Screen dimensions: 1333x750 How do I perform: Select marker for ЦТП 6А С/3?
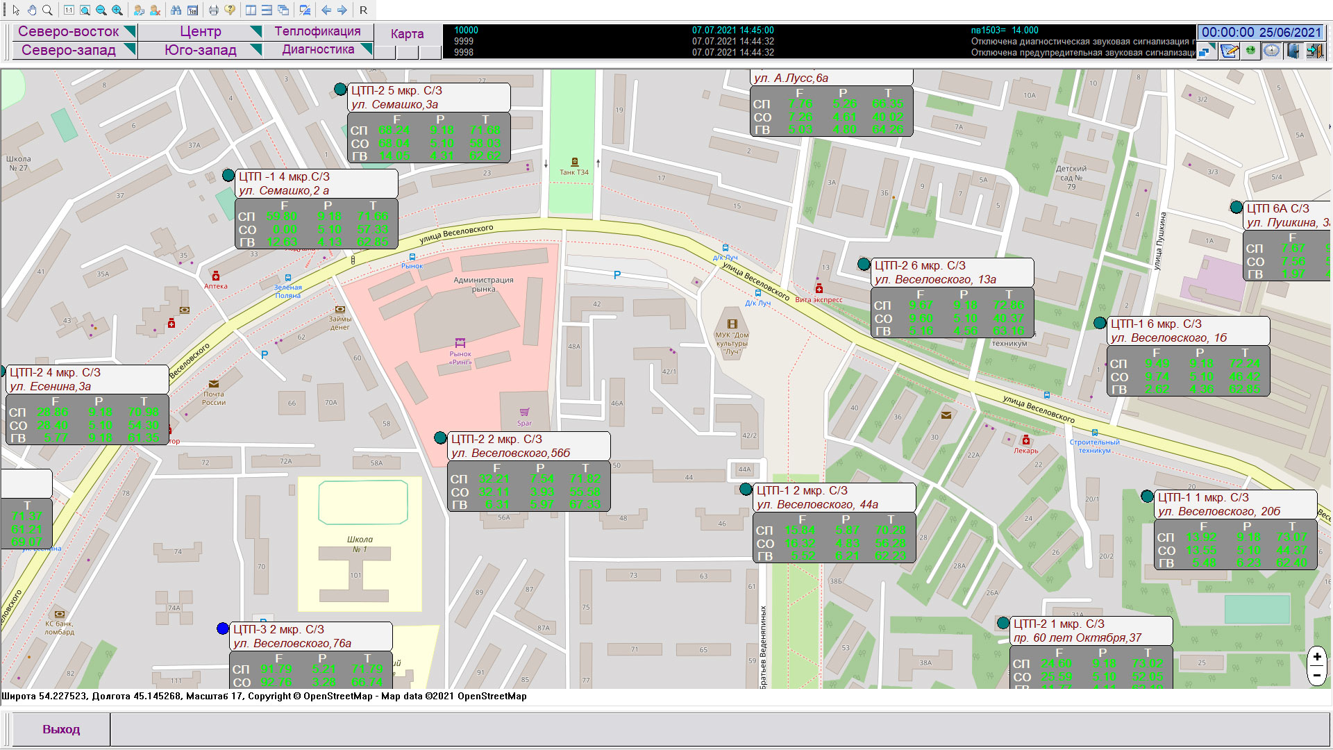[1236, 208]
